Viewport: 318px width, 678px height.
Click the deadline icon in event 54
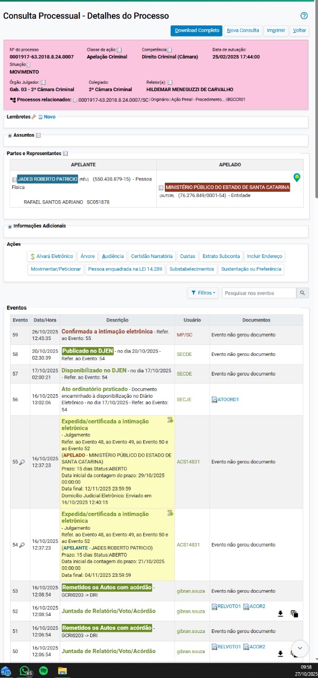[170, 513]
